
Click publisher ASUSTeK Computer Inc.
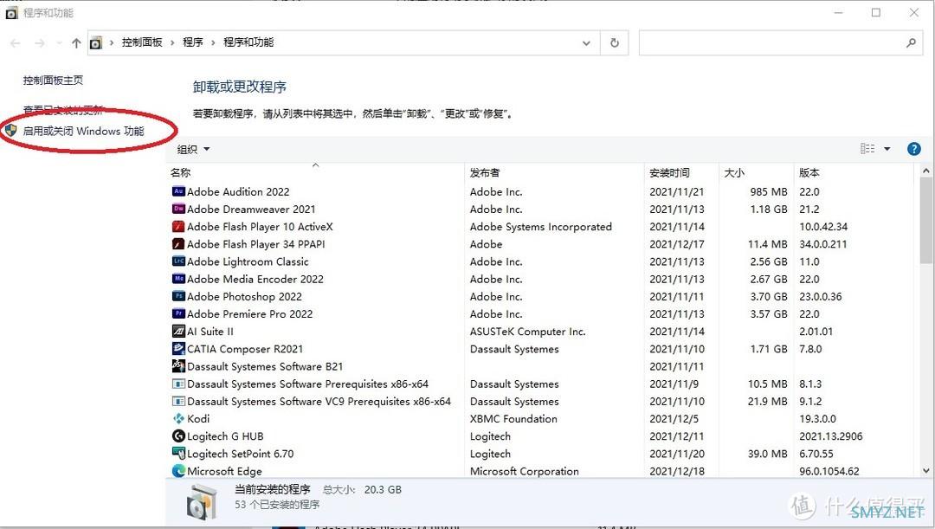[528, 331]
